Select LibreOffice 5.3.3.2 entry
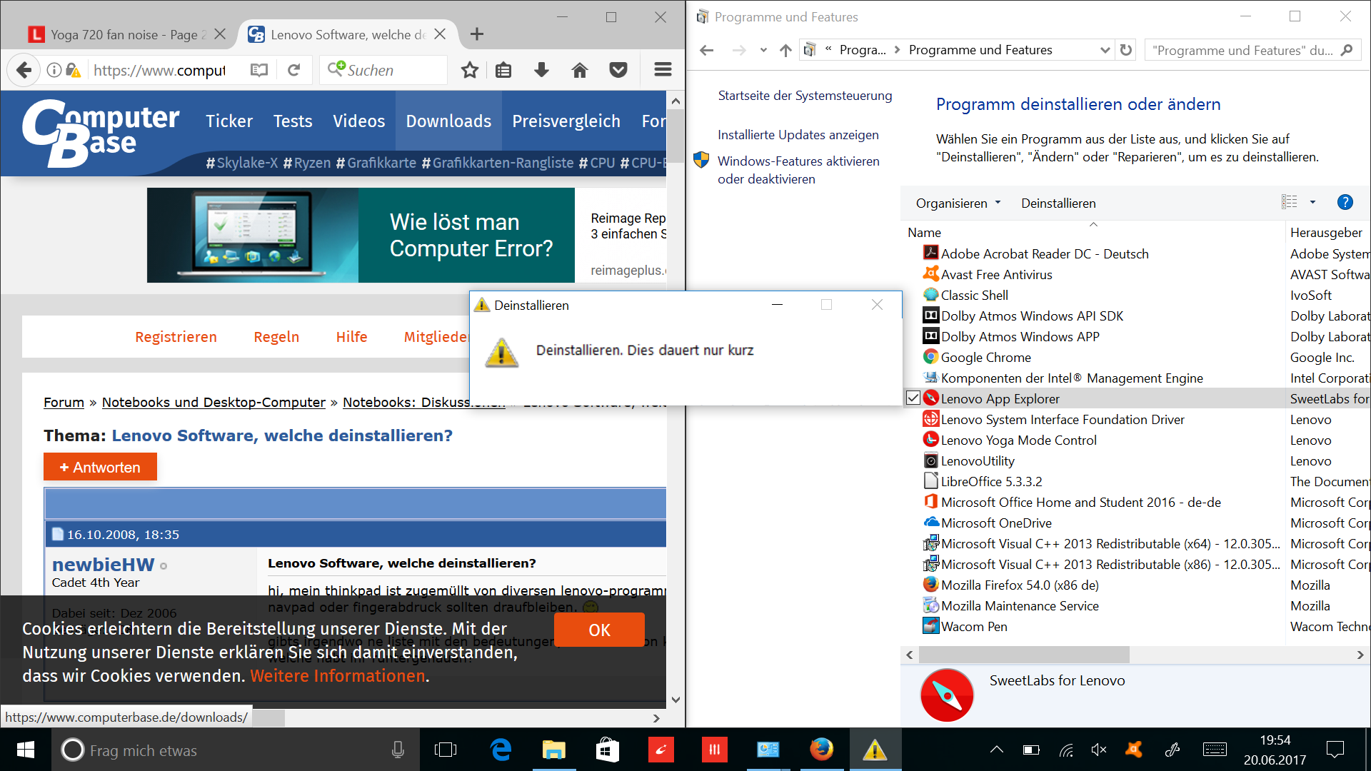This screenshot has width=1371, height=771. (x=991, y=481)
